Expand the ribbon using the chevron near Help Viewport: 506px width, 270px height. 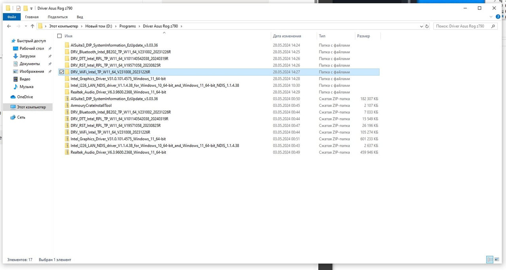pos(491,17)
